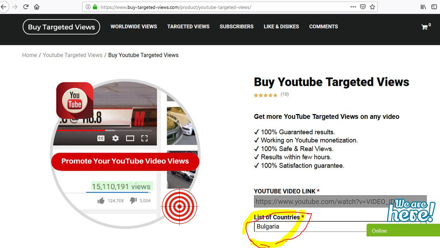This screenshot has width=440, height=248.
Task: Click the CC captions icon in image
Action: pos(101,138)
